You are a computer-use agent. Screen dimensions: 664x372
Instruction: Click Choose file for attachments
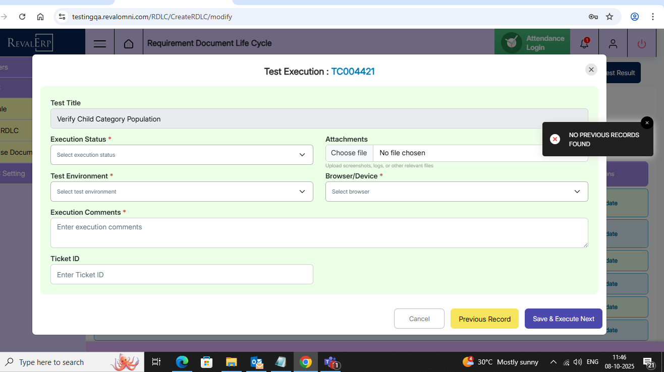coord(349,153)
